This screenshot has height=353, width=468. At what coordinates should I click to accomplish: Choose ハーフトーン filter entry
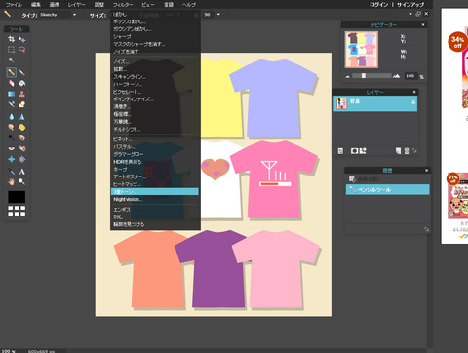click(x=155, y=85)
